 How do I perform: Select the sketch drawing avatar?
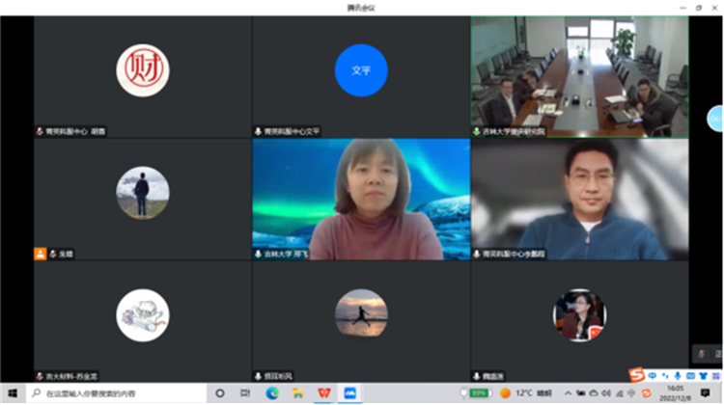point(143,315)
